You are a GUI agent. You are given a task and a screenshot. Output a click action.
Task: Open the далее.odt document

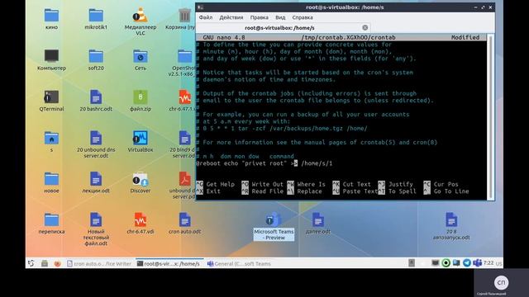point(317,220)
